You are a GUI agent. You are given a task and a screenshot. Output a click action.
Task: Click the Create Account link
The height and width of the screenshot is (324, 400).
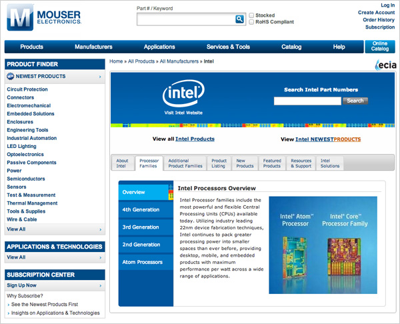(x=376, y=13)
